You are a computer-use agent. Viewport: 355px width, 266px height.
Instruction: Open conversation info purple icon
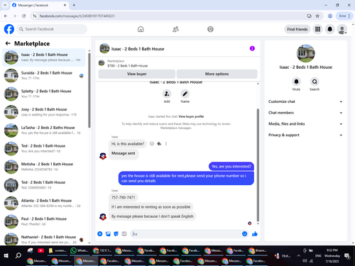click(x=252, y=48)
